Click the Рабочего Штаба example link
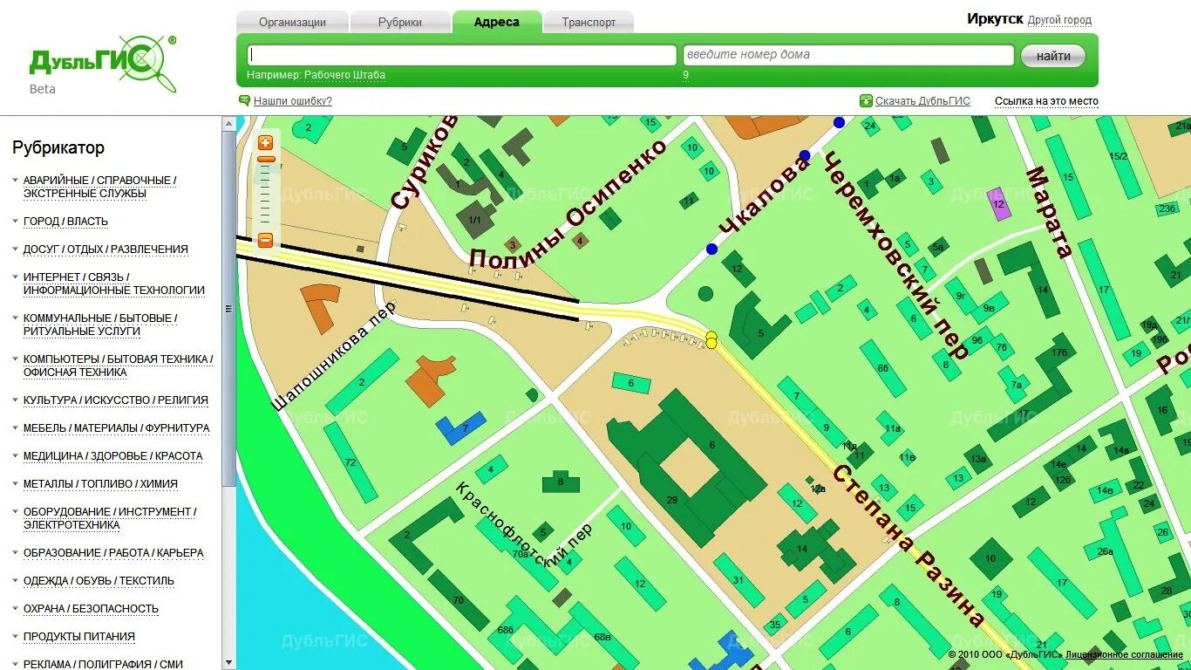The height and width of the screenshot is (670, 1191). (344, 75)
